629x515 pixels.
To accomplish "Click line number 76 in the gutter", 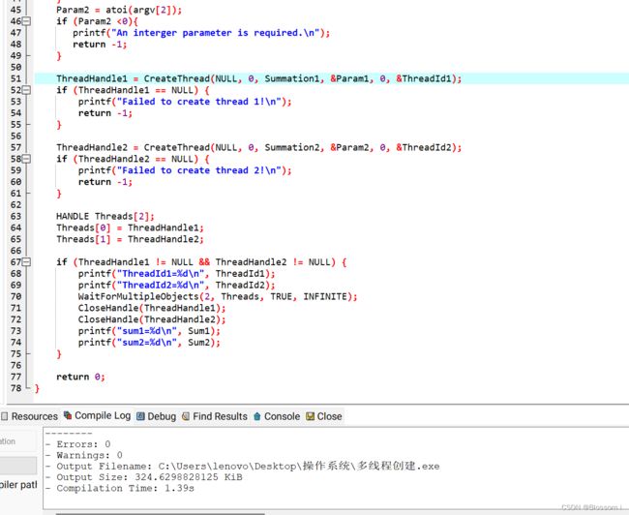I will point(15,365).
